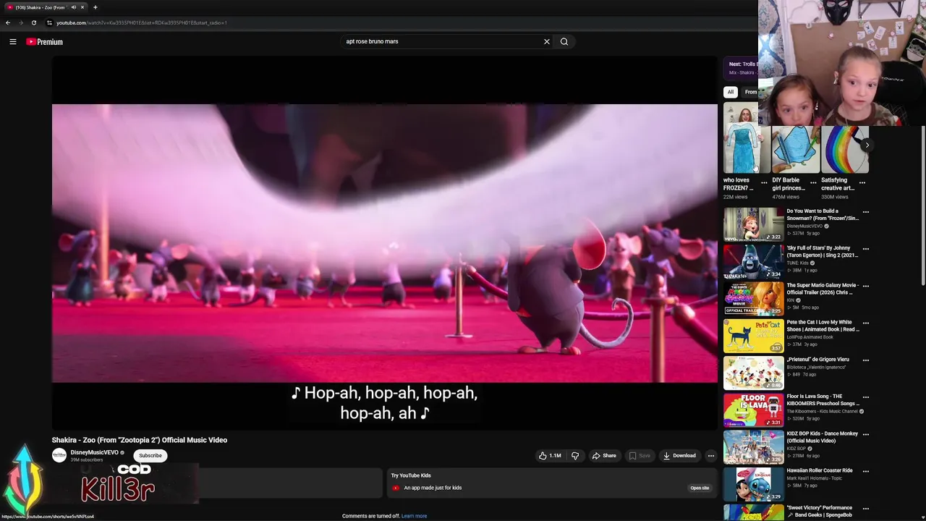Open options for 'Prietenul' de Grigore Vieru
The image size is (926, 521).
click(x=866, y=360)
